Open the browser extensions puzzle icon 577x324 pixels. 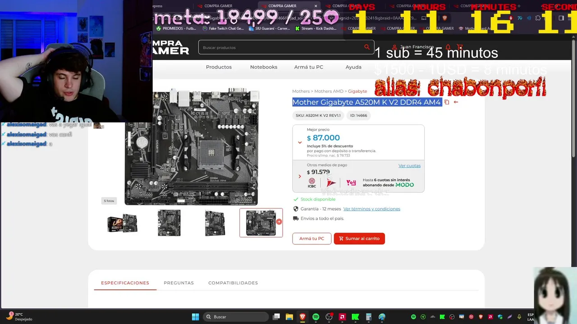[538, 18]
